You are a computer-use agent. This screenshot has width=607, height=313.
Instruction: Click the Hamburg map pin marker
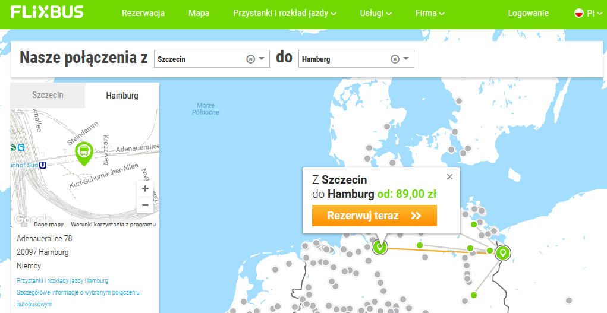380,247
